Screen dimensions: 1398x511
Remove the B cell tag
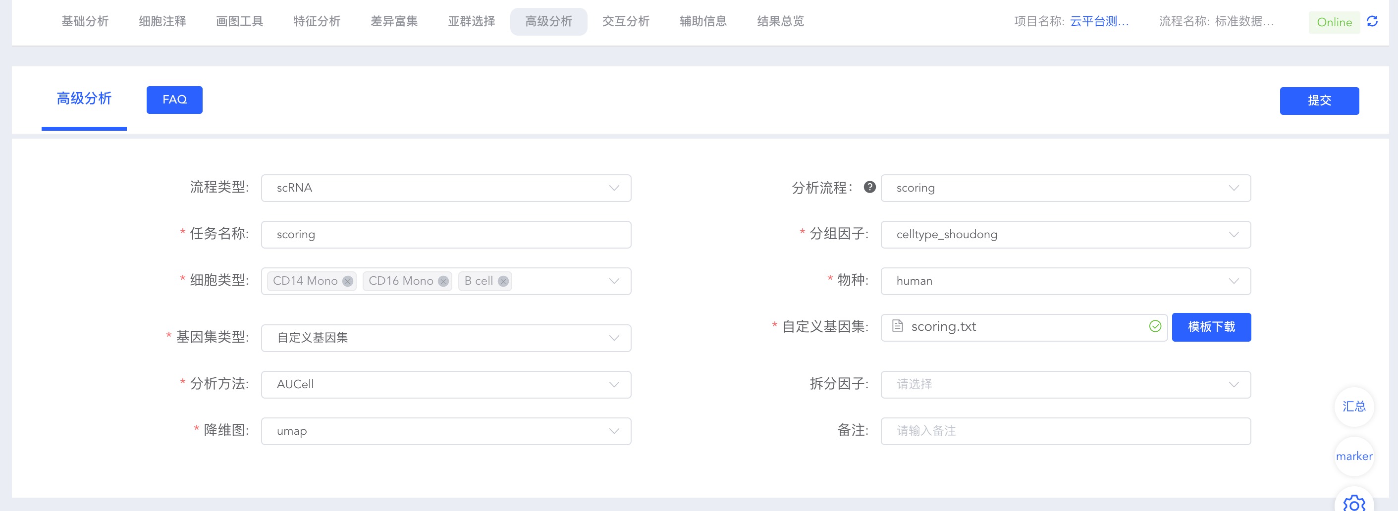click(x=503, y=281)
